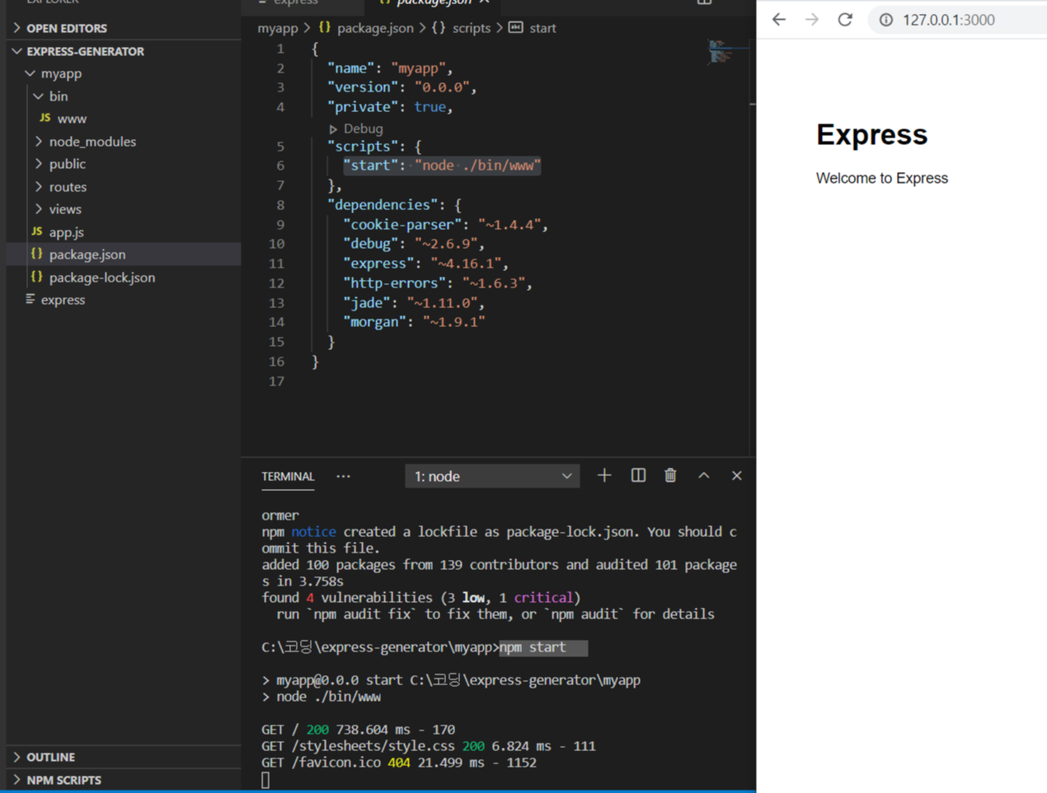Click scripts in the breadcrumb

[471, 28]
